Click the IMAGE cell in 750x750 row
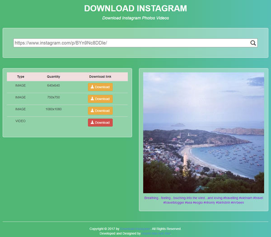The width and height of the screenshot is (271, 237). (20, 97)
